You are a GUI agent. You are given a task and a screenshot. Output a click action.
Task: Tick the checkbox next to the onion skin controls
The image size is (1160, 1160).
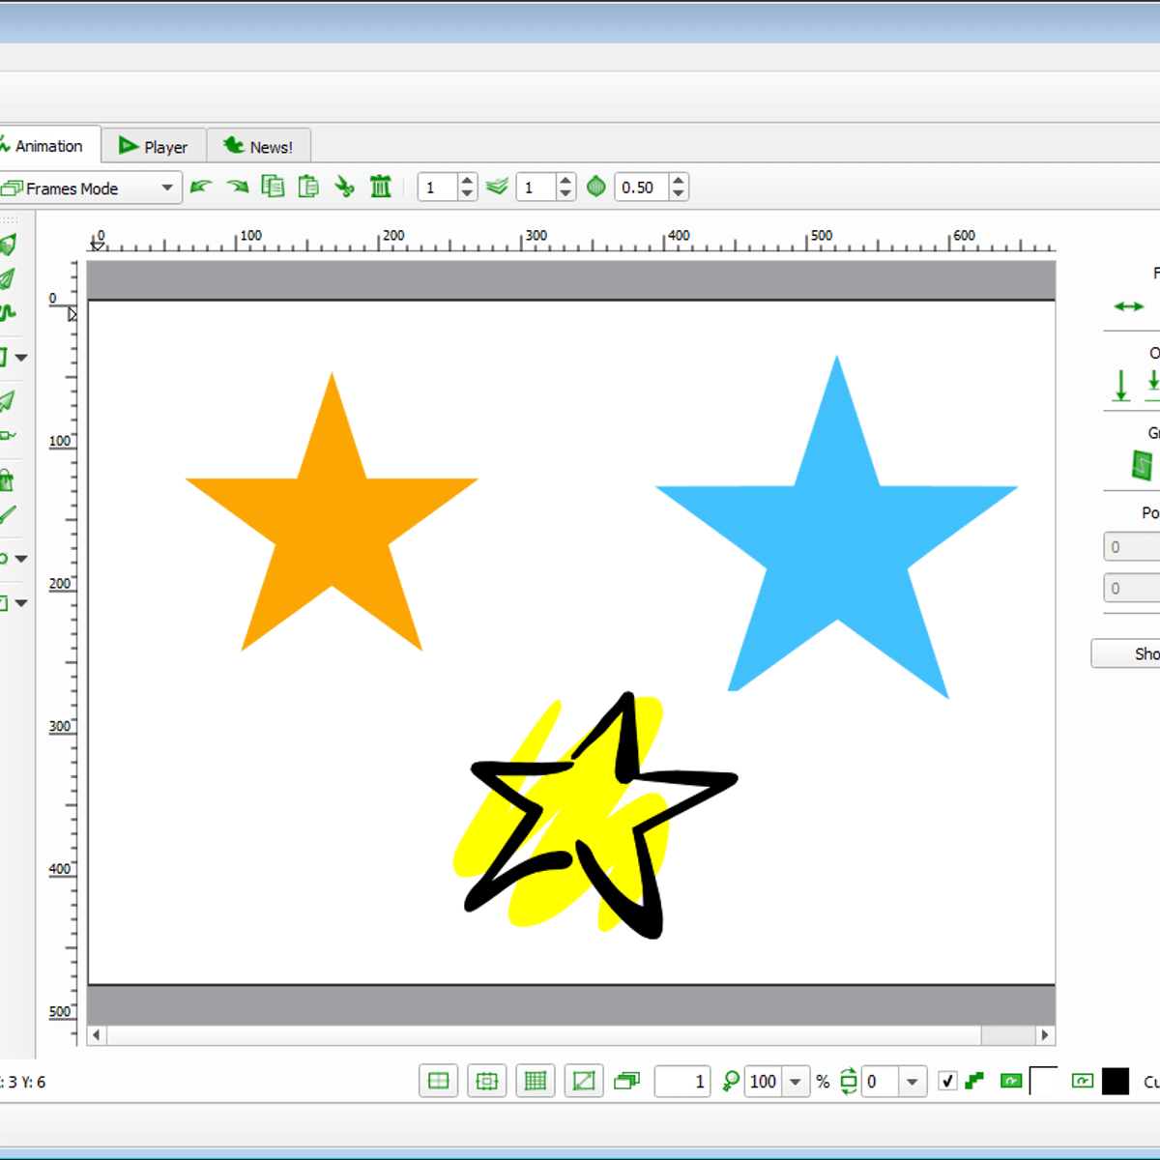947,1082
